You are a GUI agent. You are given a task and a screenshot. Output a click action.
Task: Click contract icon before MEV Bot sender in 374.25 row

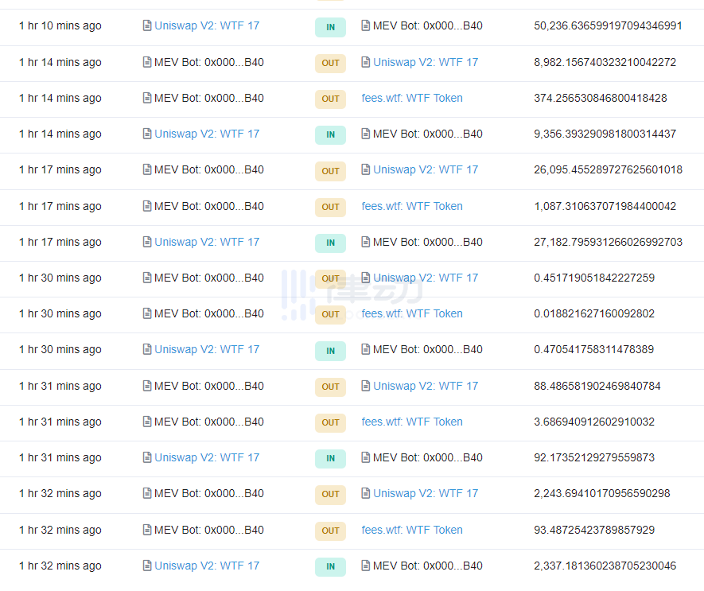click(x=147, y=98)
